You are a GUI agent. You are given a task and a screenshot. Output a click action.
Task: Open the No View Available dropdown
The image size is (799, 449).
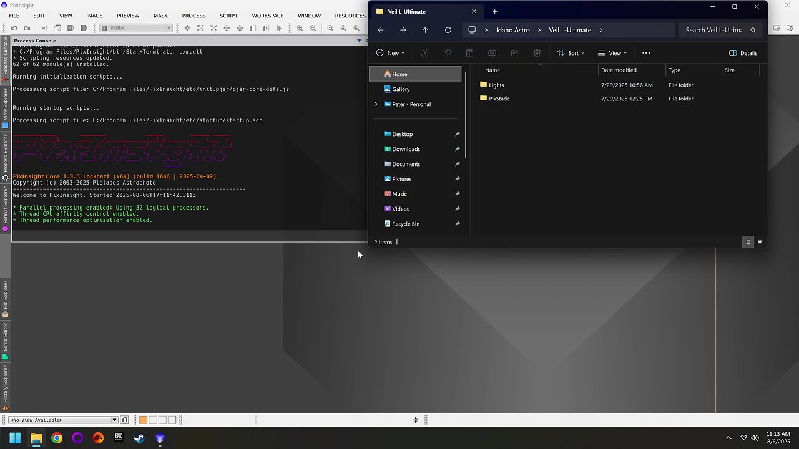(x=63, y=420)
